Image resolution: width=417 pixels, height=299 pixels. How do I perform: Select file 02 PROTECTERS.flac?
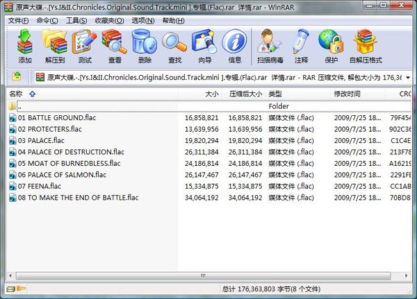pyautogui.click(x=50, y=129)
